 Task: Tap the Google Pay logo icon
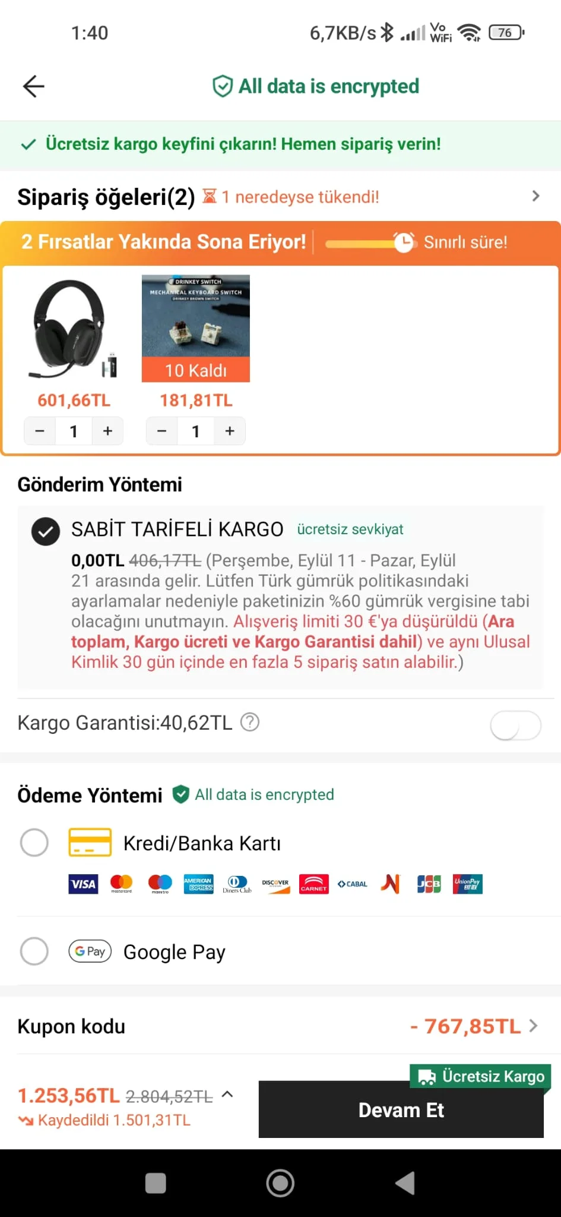[90, 951]
